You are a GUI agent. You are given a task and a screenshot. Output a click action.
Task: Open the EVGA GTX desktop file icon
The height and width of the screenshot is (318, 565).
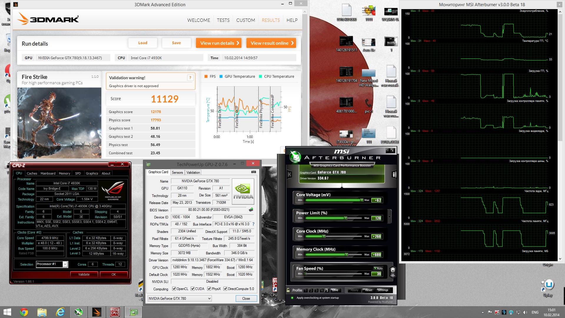(x=391, y=135)
